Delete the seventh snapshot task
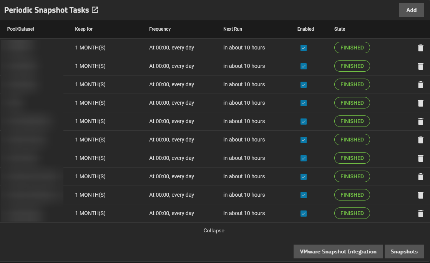This screenshot has height=263, width=430. pyautogui.click(x=420, y=158)
